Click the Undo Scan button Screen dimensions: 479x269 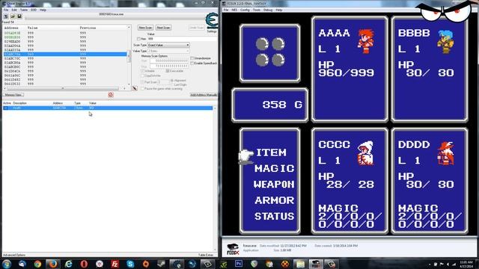(196, 28)
